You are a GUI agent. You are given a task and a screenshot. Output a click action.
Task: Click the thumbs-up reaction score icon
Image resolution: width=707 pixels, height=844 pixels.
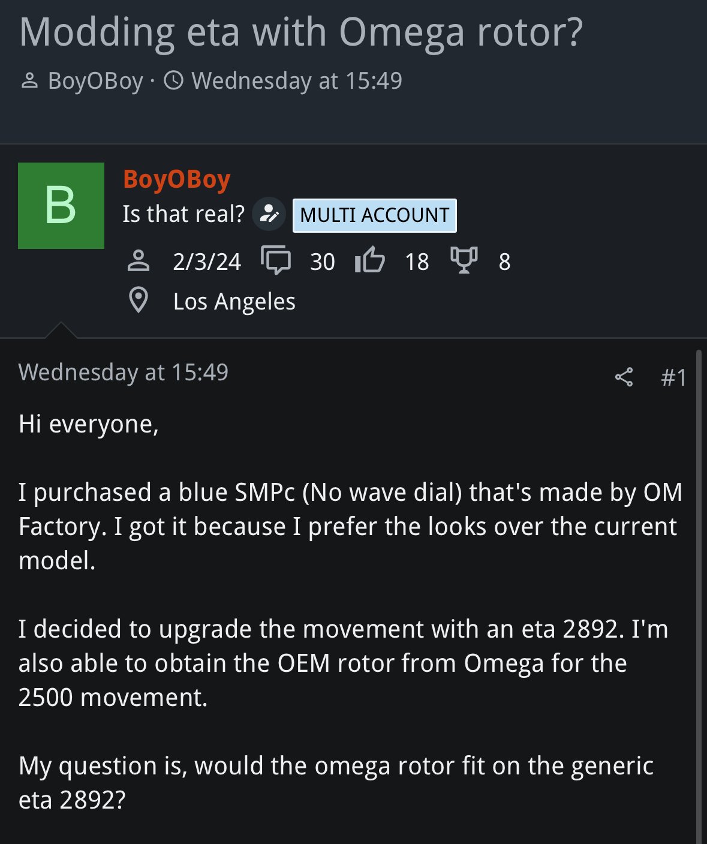369,262
